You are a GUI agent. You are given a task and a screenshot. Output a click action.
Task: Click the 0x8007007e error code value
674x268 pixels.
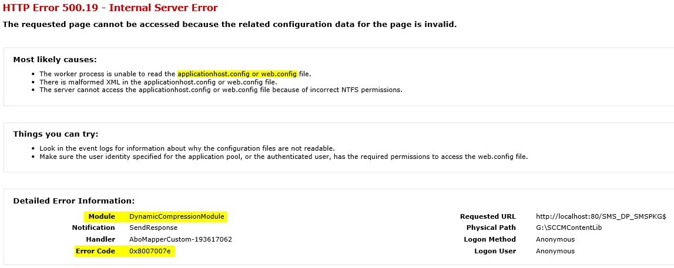click(x=150, y=251)
